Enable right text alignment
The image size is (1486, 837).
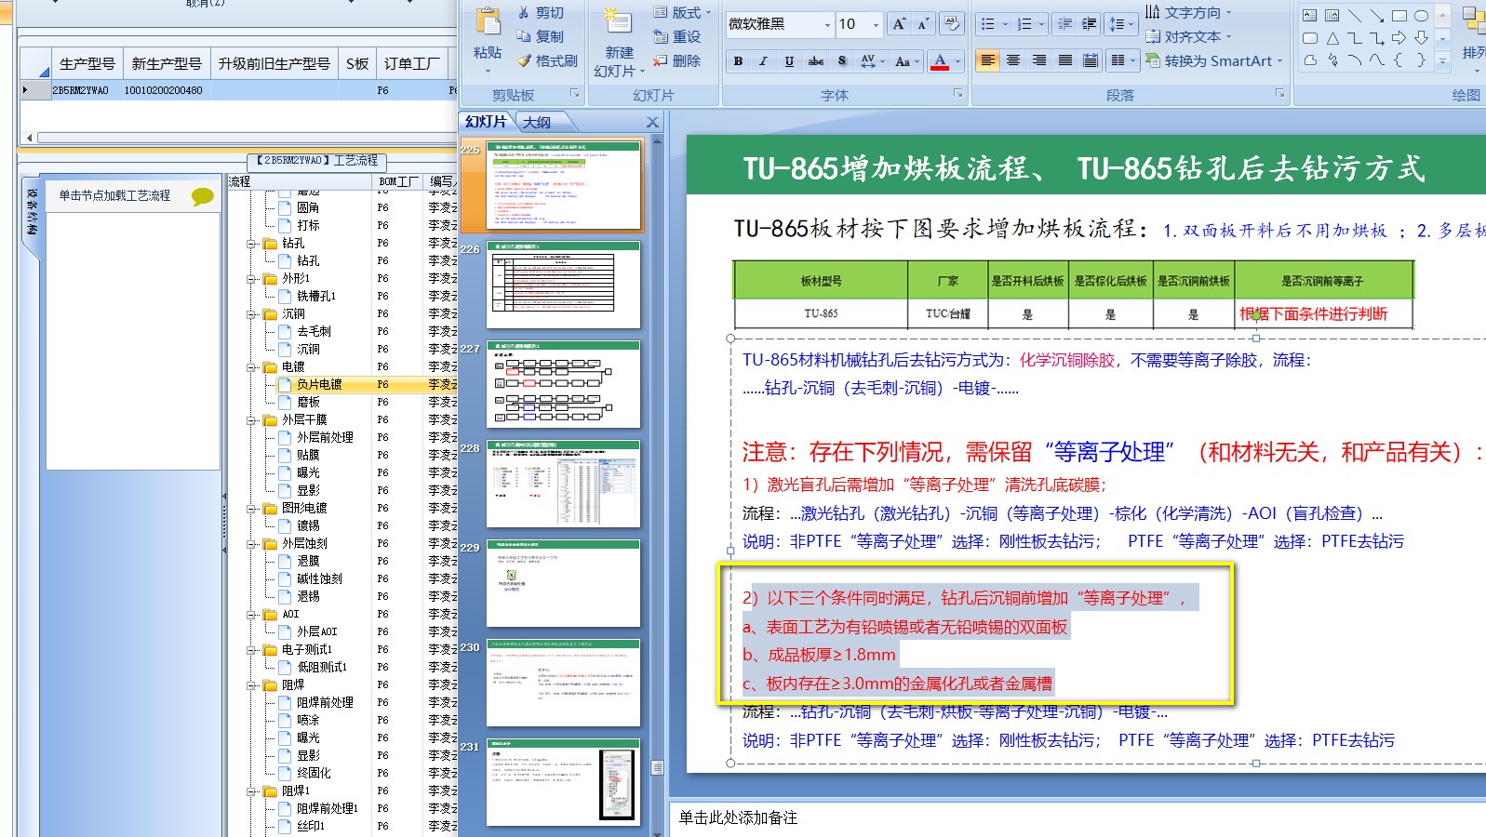tap(1039, 61)
